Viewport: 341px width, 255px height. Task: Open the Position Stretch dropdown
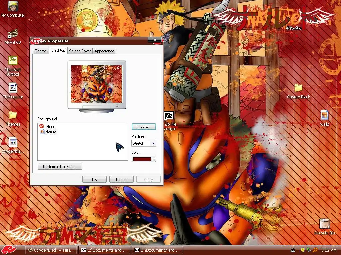click(144, 143)
